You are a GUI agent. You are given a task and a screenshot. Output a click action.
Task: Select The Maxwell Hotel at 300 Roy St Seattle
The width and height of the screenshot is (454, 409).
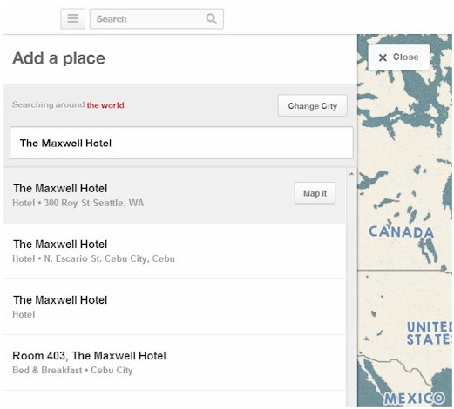pos(174,195)
